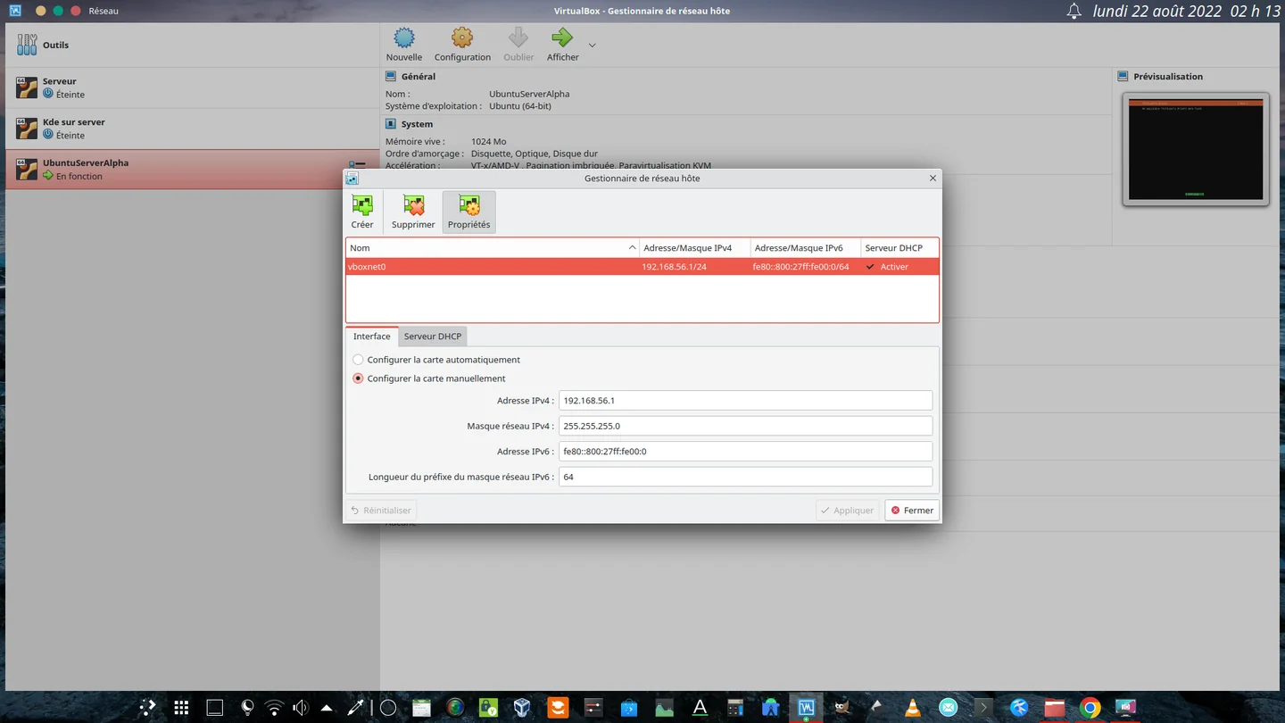Select the Kde sur server virtual machine
The width and height of the screenshot is (1285, 723).
point(192,129)
